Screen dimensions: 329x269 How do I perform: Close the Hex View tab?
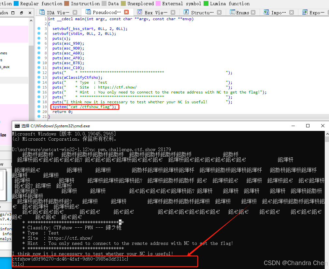click(173, 12)
